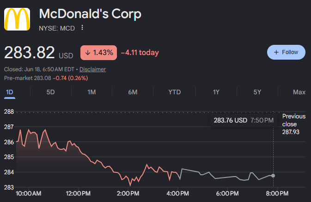The width and height of the screenshot is (311, 202).
Task: Click the down arrow in 1.43% badge
Action: (88, 53)
